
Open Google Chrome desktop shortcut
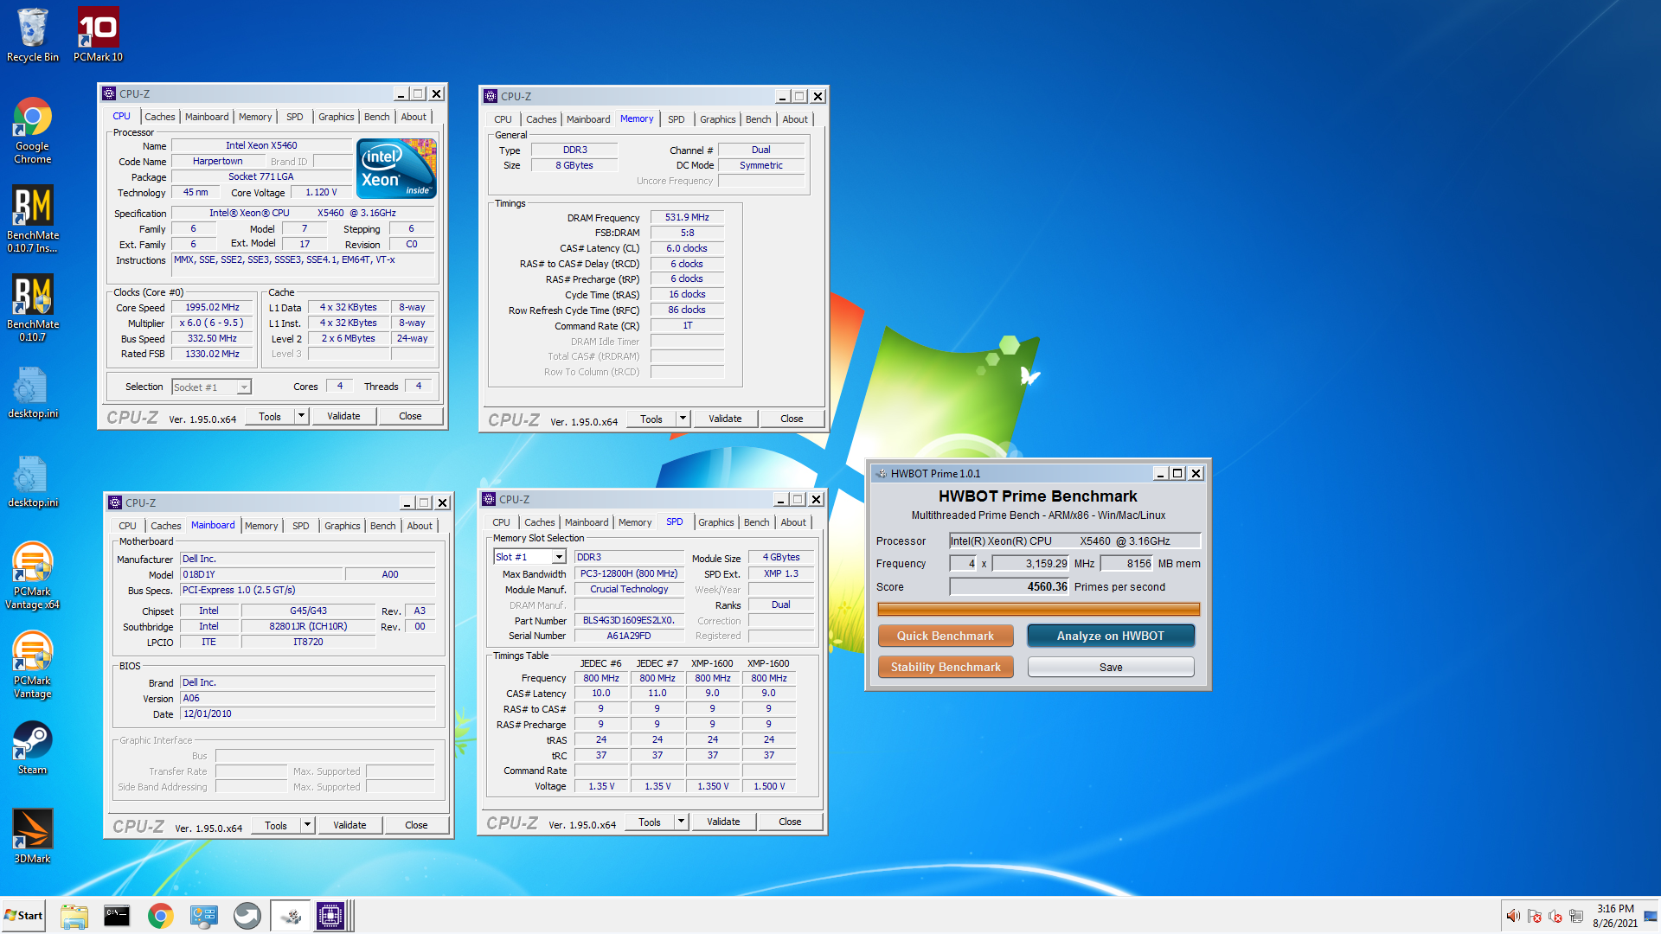pos(33,131)
